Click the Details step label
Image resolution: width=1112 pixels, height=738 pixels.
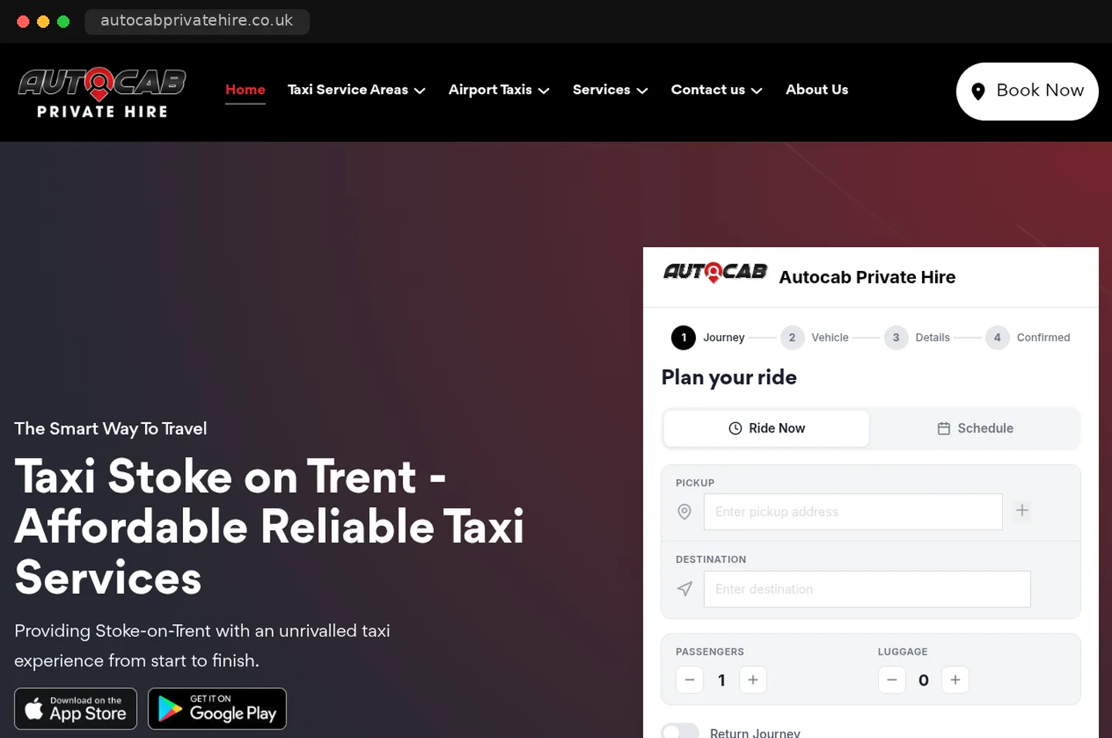pyautogui.click(x=933, y=337)
